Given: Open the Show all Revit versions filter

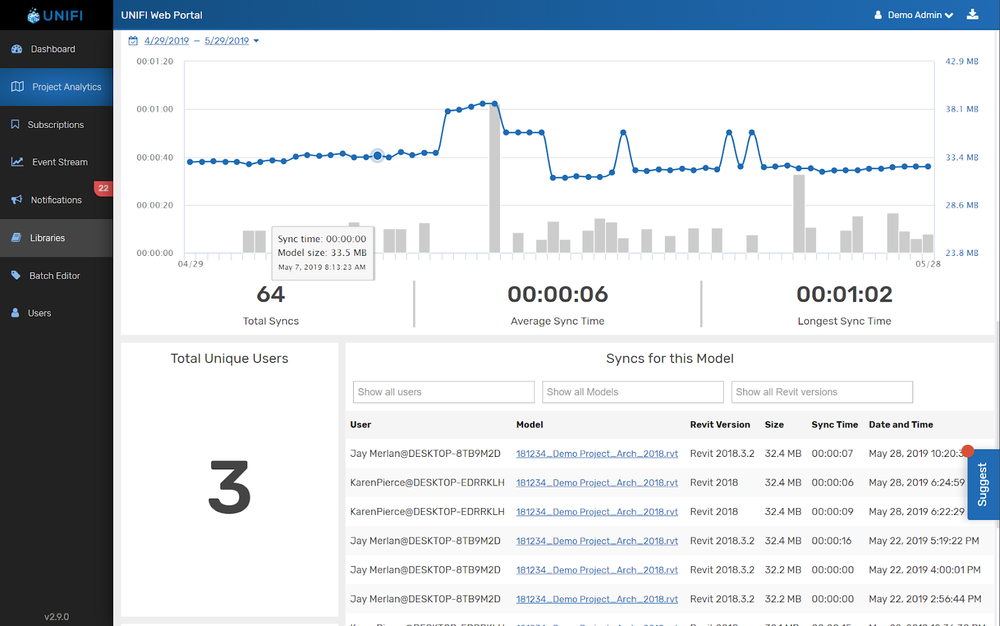Looking at the screenshot, I should point(822,392).
